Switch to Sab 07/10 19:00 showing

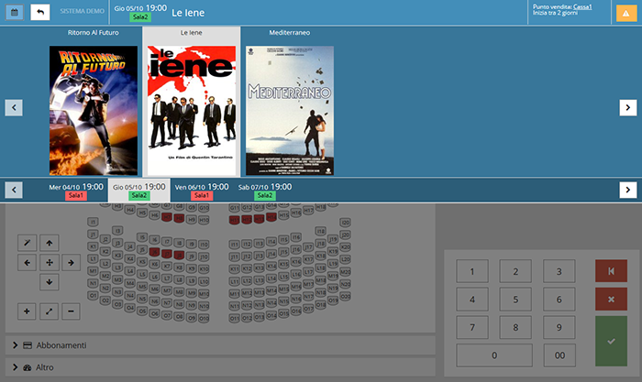point(265,191)
